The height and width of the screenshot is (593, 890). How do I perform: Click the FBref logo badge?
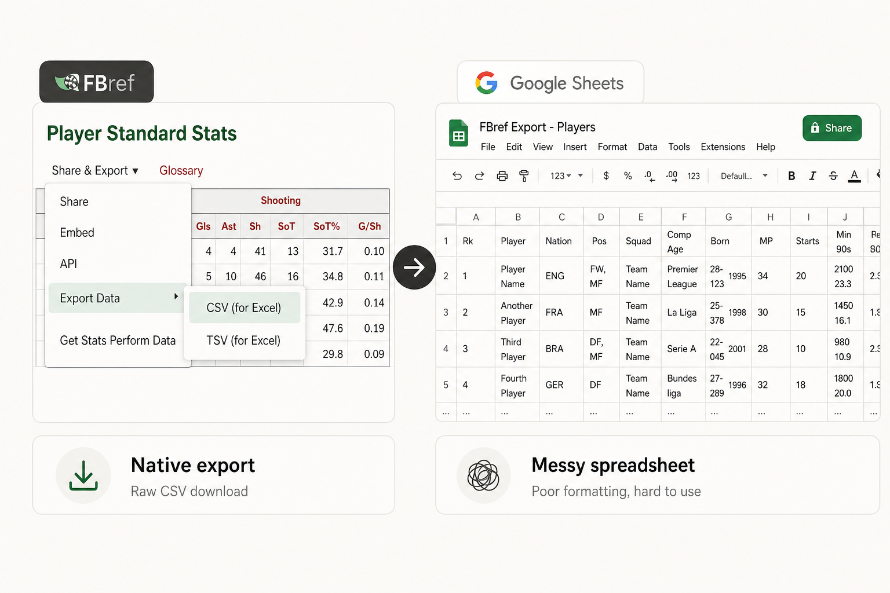[x=97, y=82]
